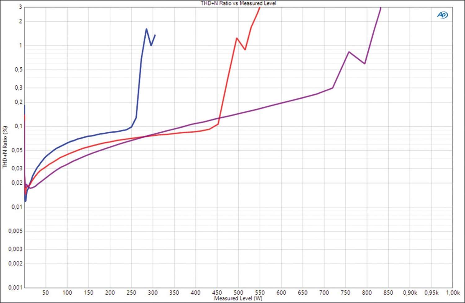Click the '0,3' y-axis tick label

19,87
